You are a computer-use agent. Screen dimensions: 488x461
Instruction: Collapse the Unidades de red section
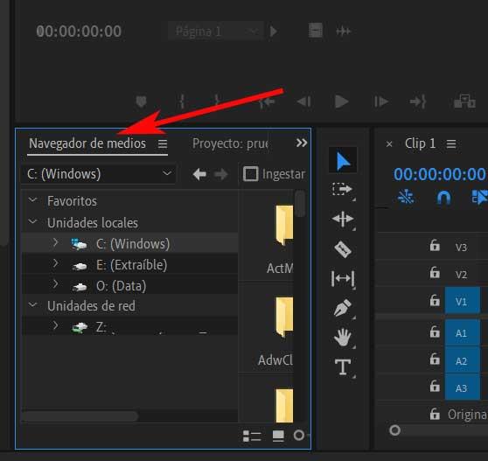[32, 304]
